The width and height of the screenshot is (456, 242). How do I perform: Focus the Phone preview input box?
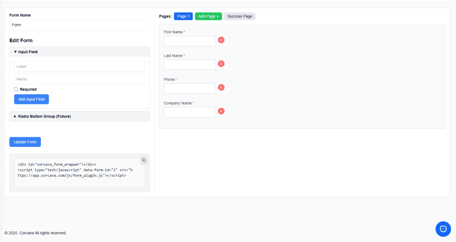click(x=190, y=88)
